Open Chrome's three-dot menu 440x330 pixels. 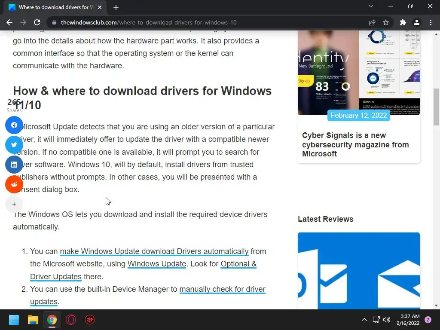tap(431, 22)
